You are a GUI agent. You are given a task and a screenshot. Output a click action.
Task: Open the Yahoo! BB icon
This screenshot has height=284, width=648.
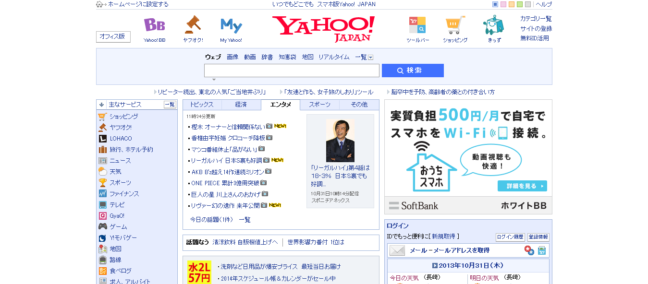[x=154, y=24]
